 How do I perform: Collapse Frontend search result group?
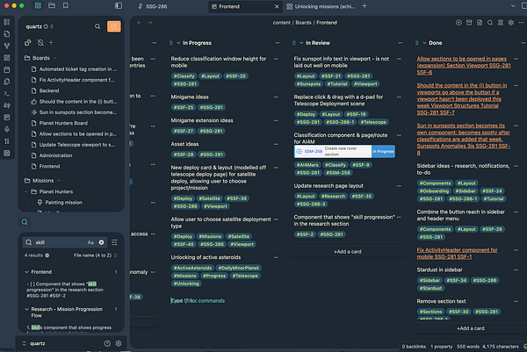(26, 272)
